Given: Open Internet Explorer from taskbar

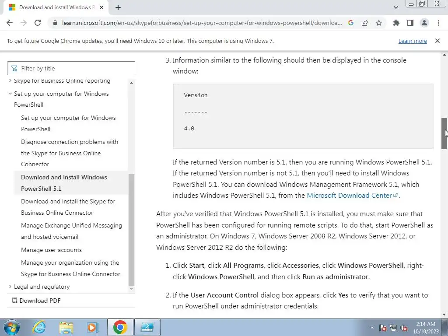Looking at the screenshot, I should (39, 327).
